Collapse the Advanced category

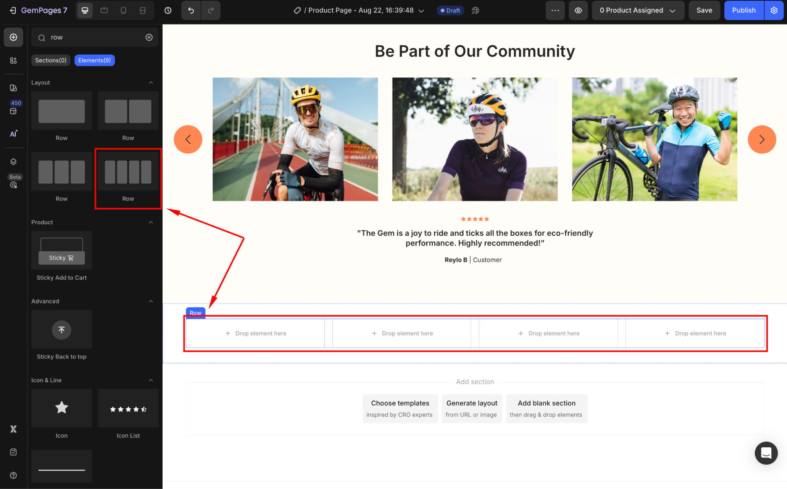(151, 301)
